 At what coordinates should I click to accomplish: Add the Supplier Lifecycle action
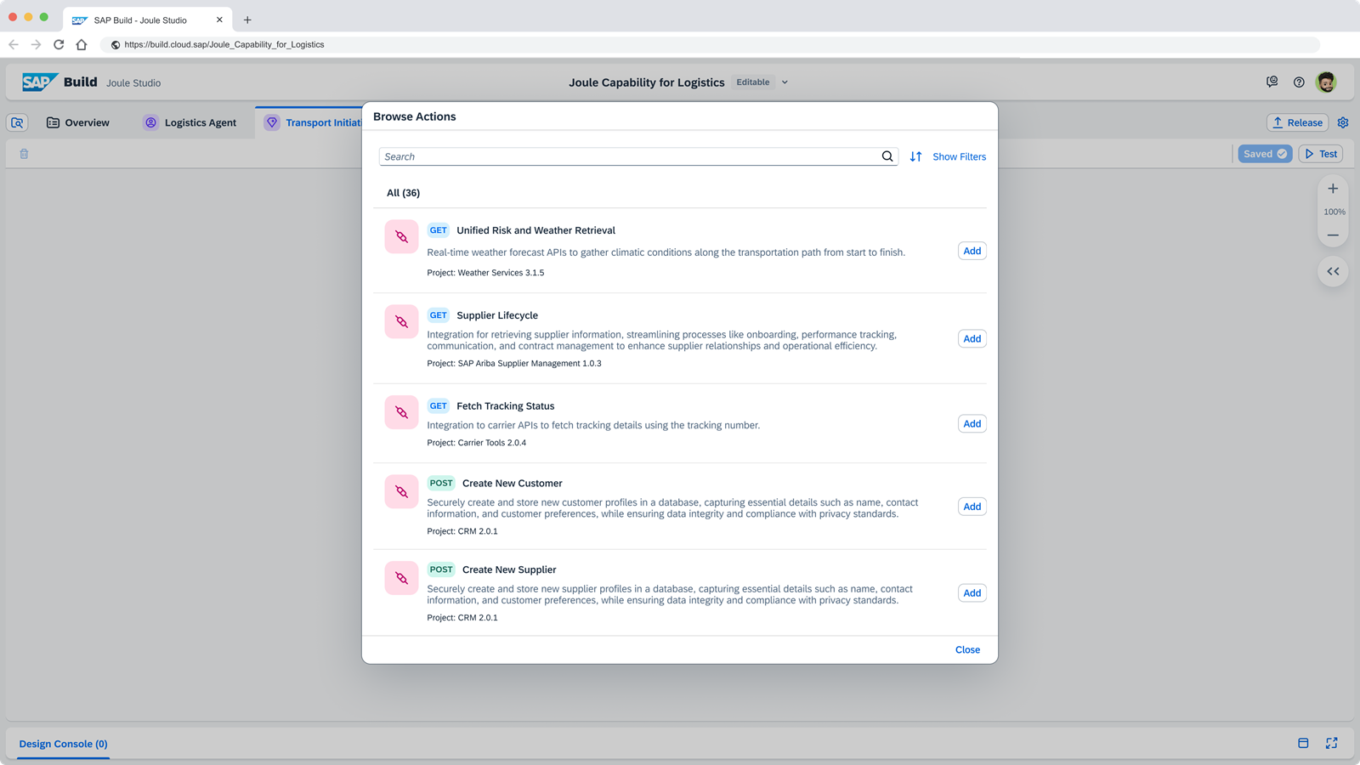pos(972,338)
